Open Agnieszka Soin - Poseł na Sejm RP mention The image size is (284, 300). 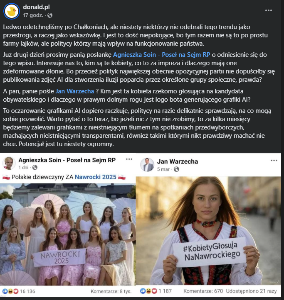point(161,55)
